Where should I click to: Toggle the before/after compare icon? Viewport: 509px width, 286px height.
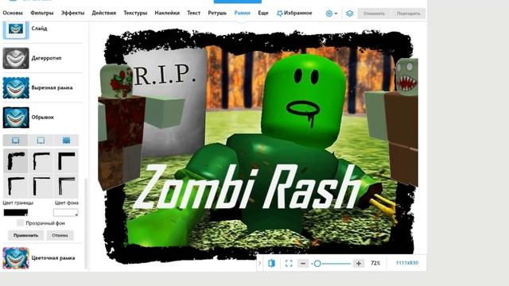272,263
